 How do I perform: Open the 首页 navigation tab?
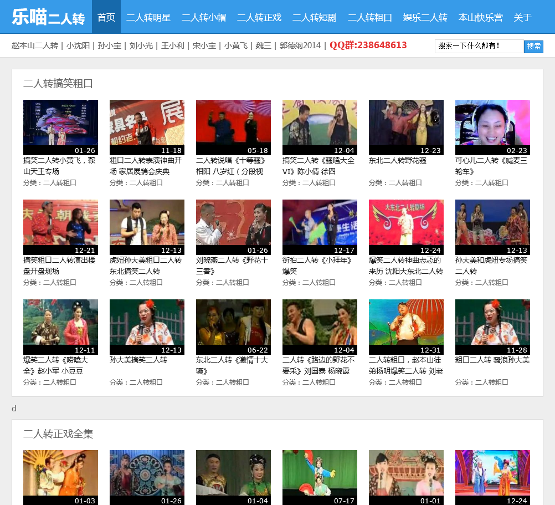(106, 17)
